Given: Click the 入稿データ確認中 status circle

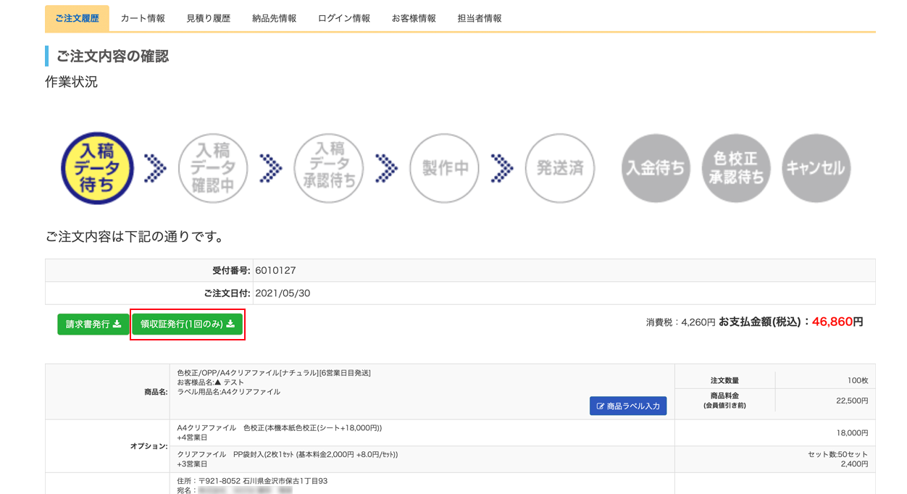Looking at the screenshot, I should [x=213, y=168].
